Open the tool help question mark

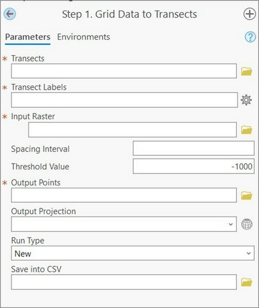point(250,37)
